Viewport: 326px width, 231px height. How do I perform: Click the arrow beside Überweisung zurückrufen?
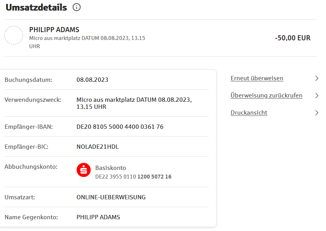pos(317,96)
